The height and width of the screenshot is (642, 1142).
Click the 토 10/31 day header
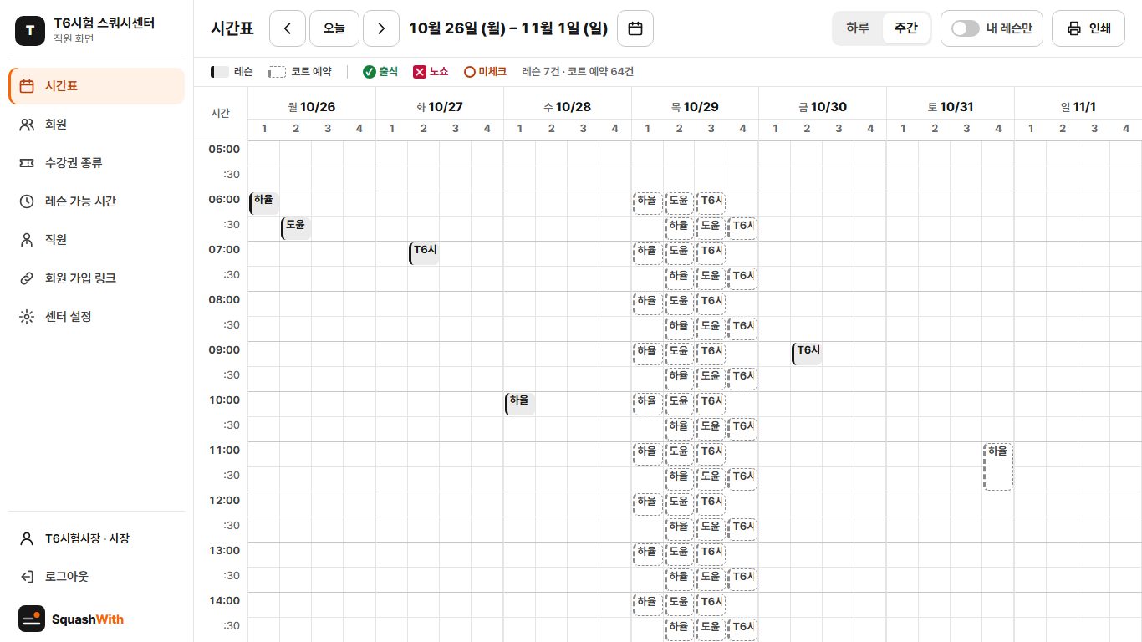click(x=951, y=107)
